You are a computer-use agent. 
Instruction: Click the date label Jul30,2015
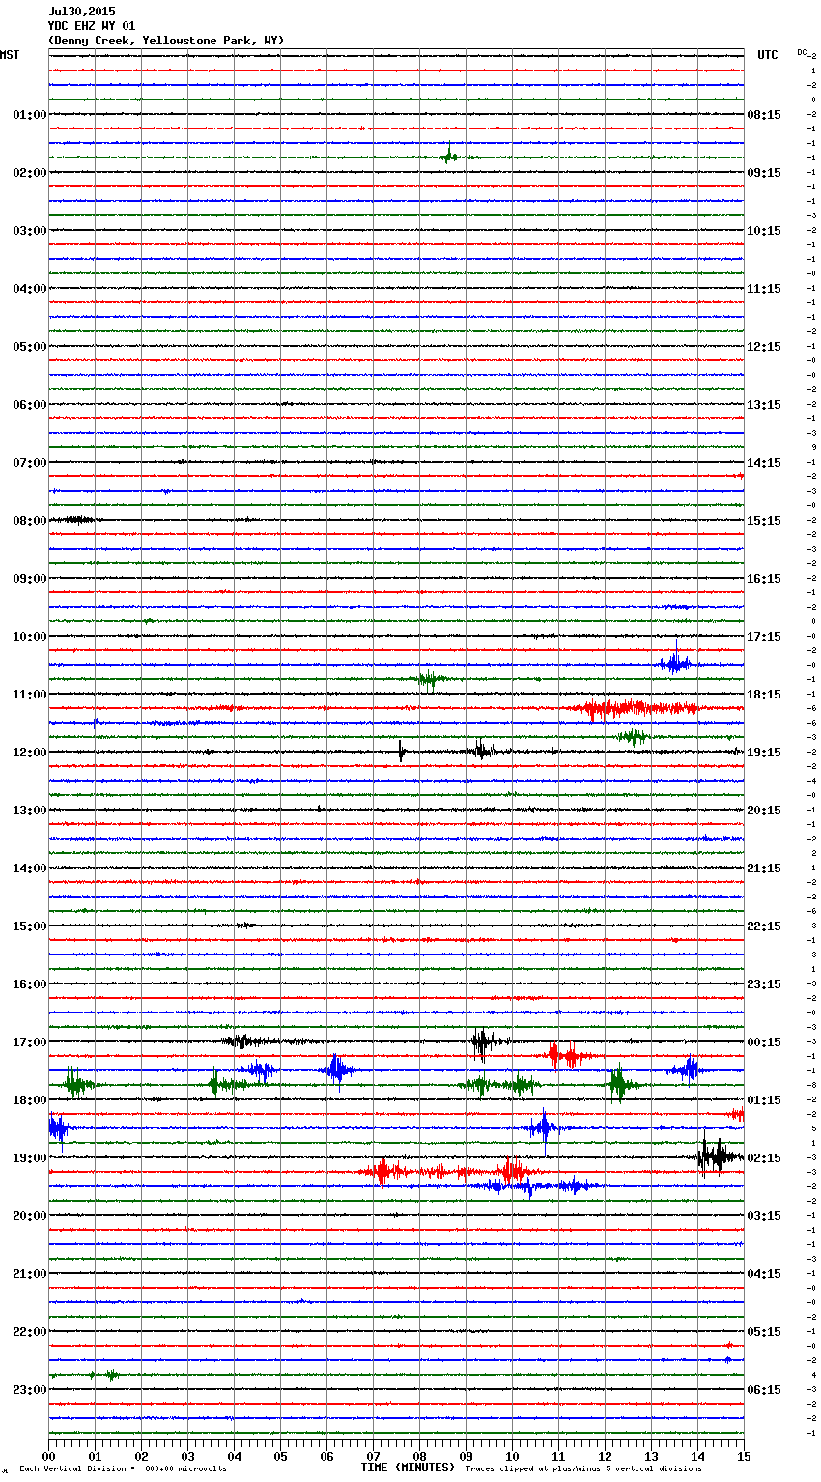81,12
